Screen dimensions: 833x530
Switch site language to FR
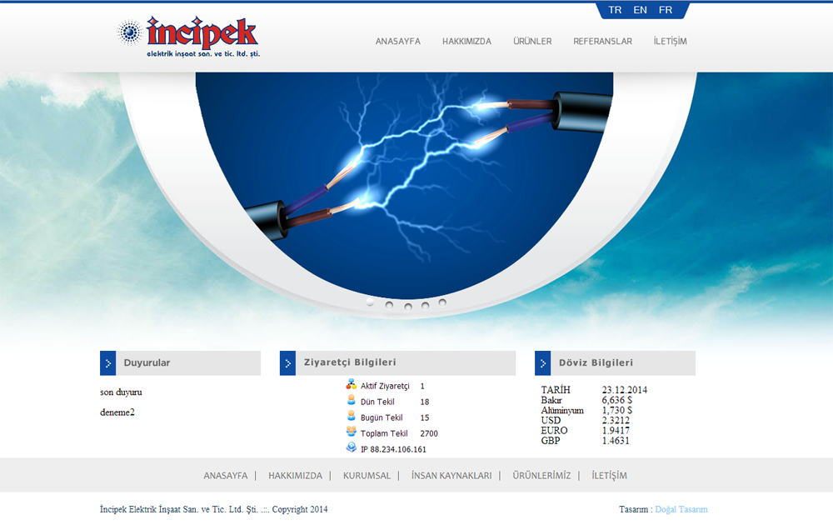click(666, 10)
